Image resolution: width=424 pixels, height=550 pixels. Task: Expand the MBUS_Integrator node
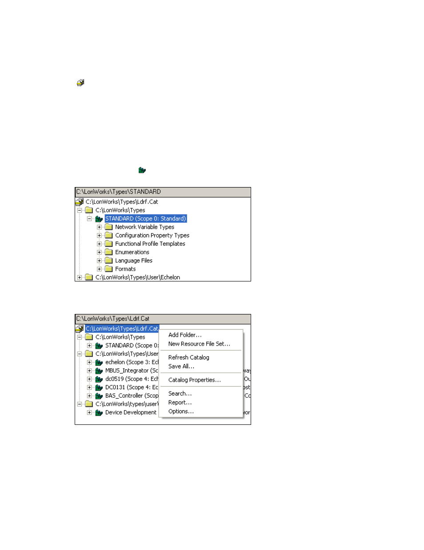coord(89,371)
